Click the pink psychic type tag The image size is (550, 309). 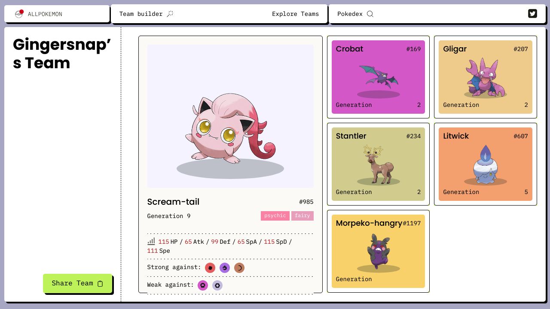(x=275, y=216)
